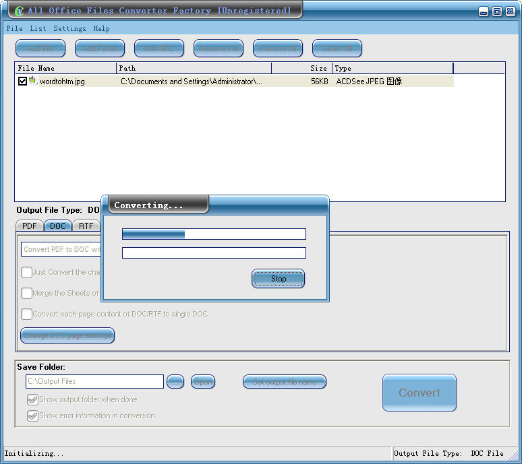
Task: Click the Save Folder path field
Action: [x=94, y=381]
